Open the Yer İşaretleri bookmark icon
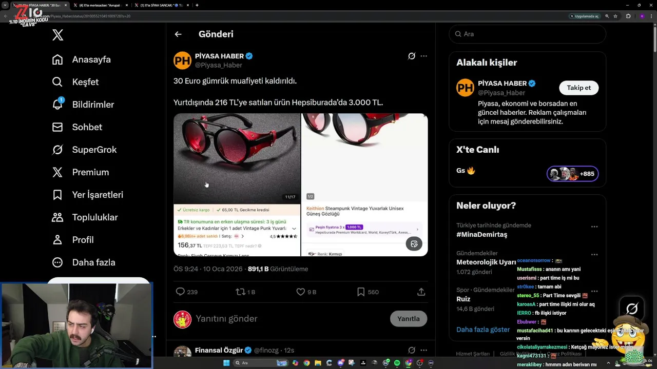 (57, 195)
